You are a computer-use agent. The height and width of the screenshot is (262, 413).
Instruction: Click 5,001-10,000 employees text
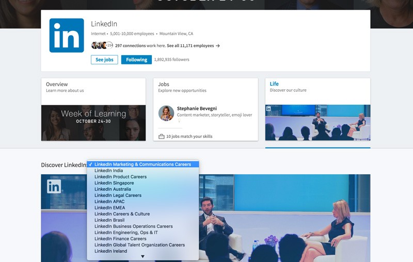click(x=132, y=34)
